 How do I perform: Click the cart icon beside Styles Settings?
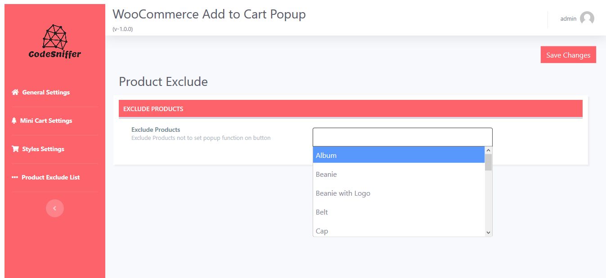pyautogui.click(x=15, y=149)
